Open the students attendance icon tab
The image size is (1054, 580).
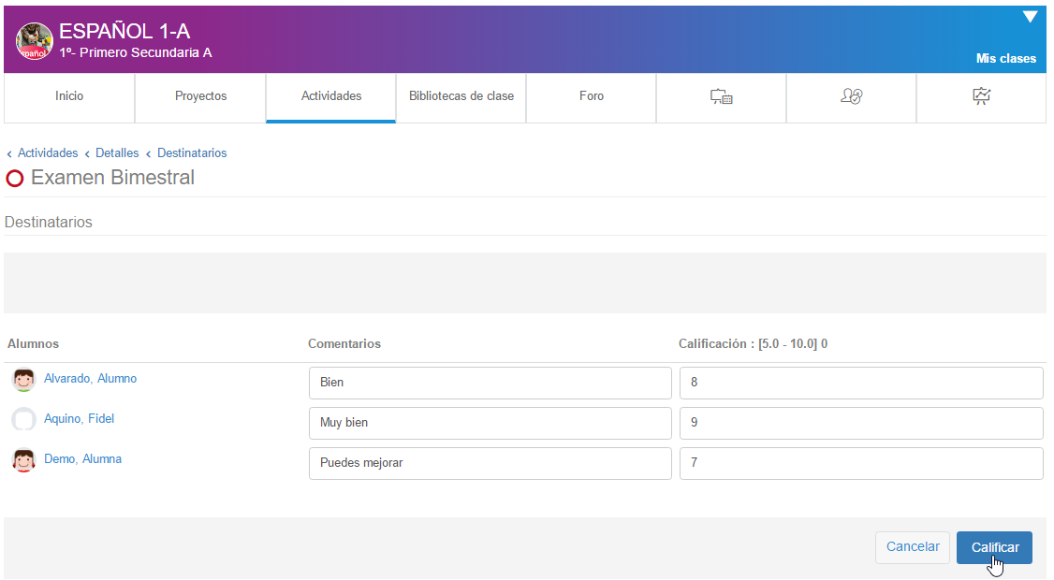[851, 96]
